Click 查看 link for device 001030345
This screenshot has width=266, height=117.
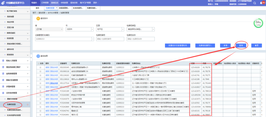pyautogui.click(x=47, y=67)
